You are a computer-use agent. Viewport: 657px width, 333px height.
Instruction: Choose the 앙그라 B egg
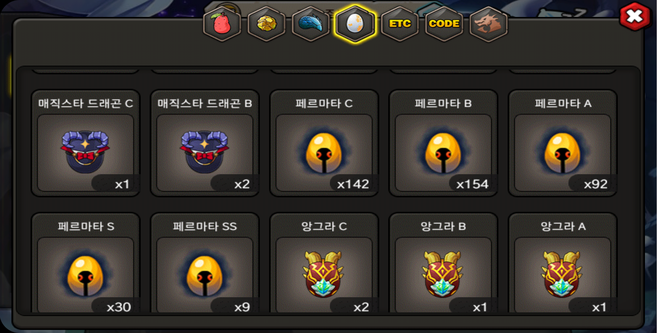[x=443, y=263]
